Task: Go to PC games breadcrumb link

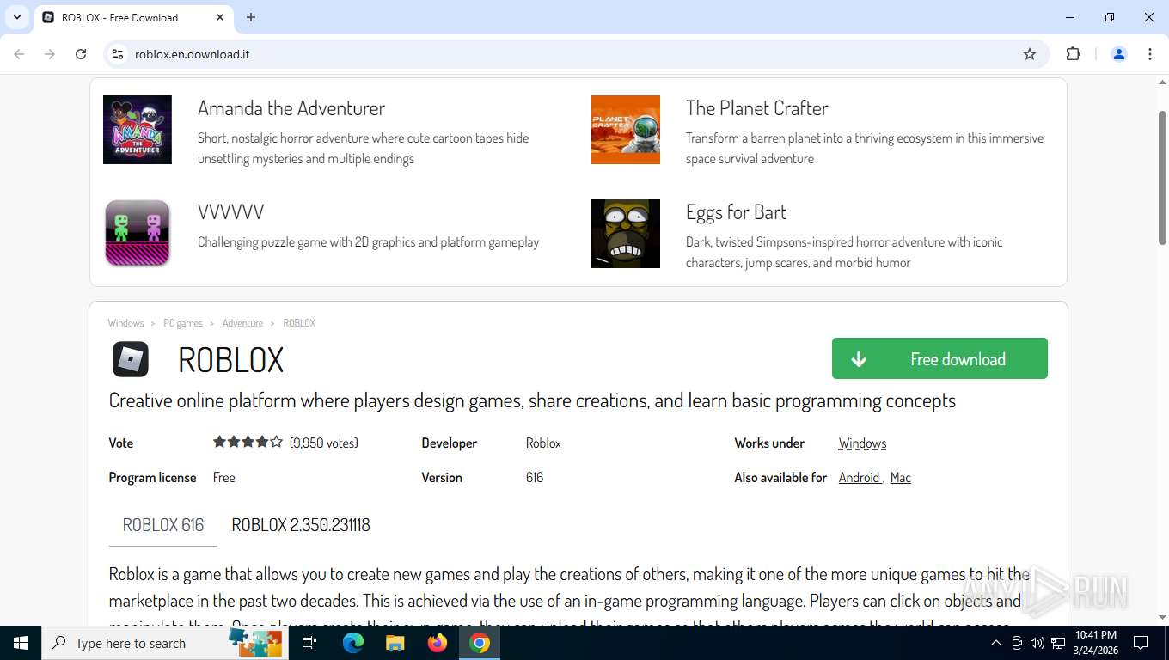Action: (183, 323)
